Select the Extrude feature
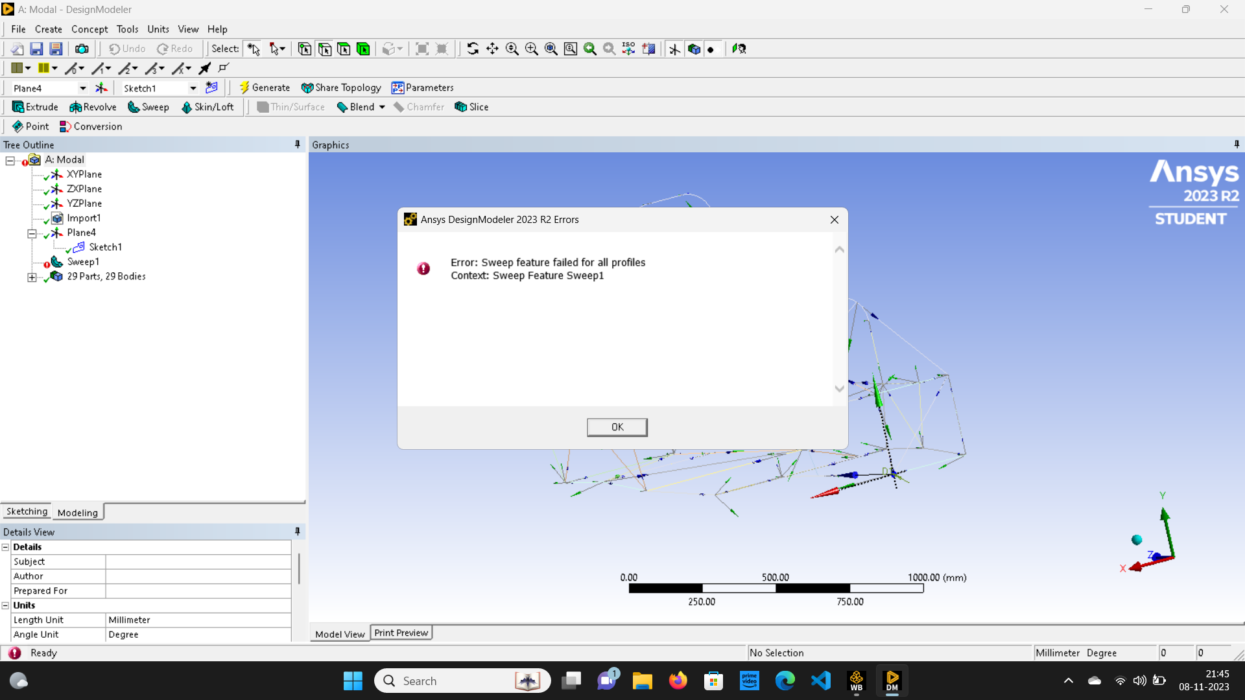Screen dimensions: 1245x700 pos(35,107)
